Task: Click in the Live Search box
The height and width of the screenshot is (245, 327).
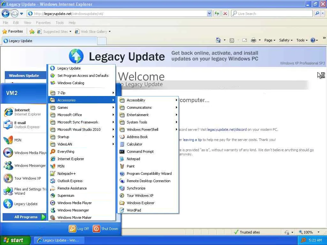Action: pos(272,13)
